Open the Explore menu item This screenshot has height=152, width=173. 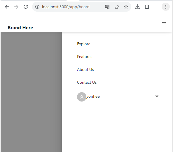click(x=84, y=44)
